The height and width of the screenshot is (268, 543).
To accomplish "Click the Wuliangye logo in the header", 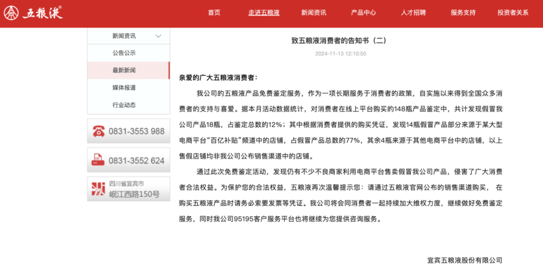I will 34,12.
